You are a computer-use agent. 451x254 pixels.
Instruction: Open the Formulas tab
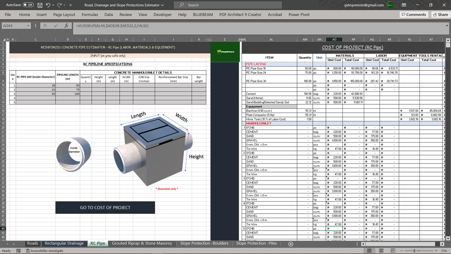pyautogui.click(x=90, y=15)
